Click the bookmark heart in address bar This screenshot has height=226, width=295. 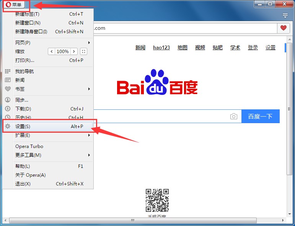284,28
